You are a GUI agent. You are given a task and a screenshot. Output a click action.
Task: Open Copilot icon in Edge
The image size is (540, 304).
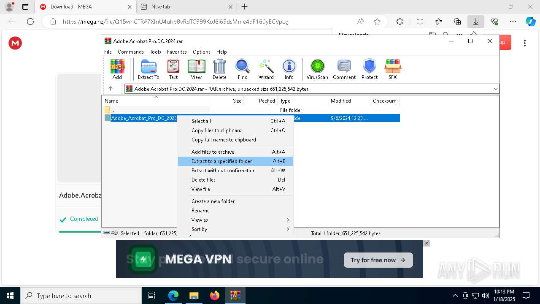[530, 22]
